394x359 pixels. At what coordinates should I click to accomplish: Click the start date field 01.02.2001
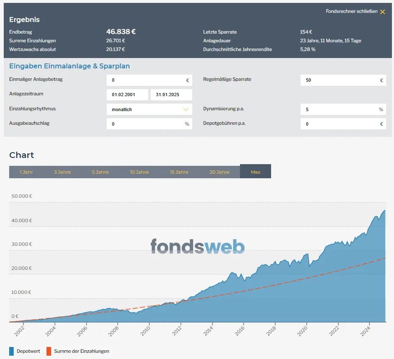[127, 95]
